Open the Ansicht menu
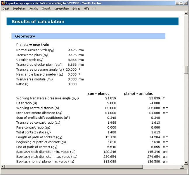 [x=34, y=9]
